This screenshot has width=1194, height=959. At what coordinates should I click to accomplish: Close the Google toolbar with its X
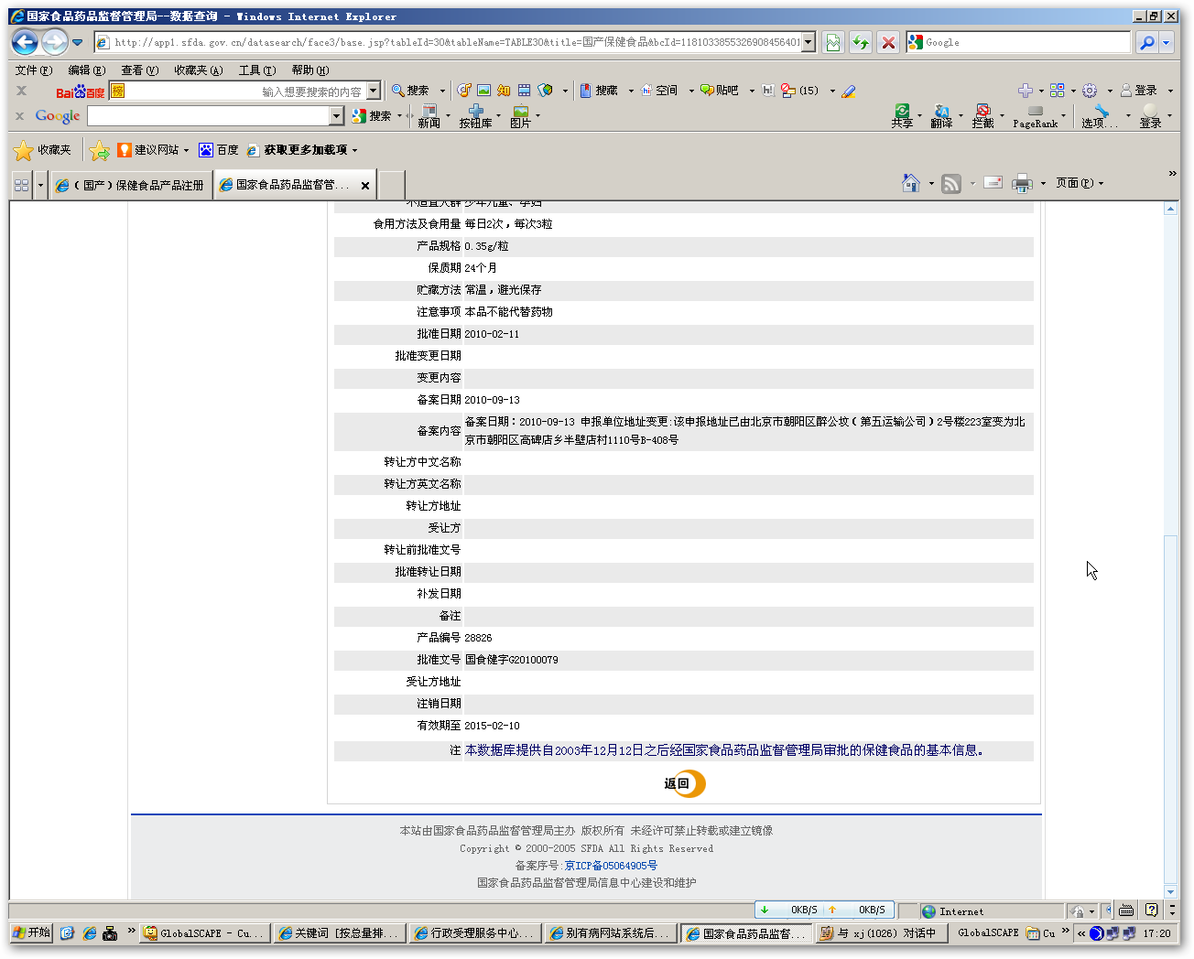tap(20, 116)
